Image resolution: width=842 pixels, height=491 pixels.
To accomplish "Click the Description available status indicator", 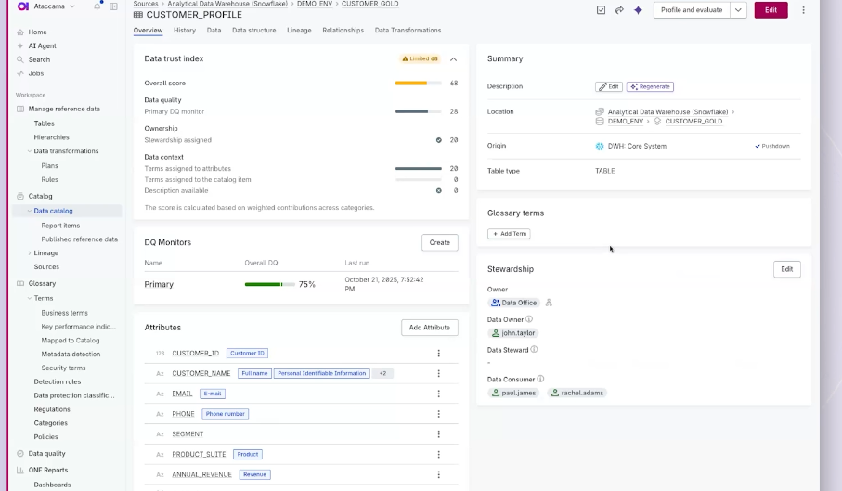I will (438, 190).
